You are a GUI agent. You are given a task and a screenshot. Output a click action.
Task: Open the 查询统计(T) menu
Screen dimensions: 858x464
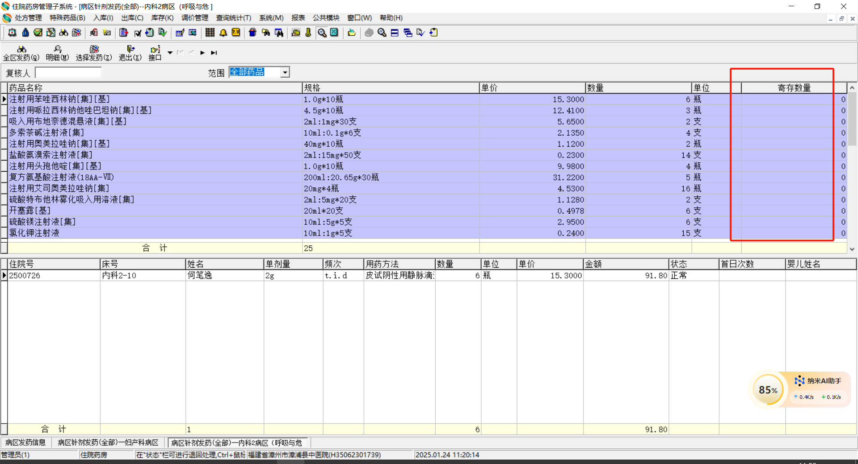pos(233,18)
